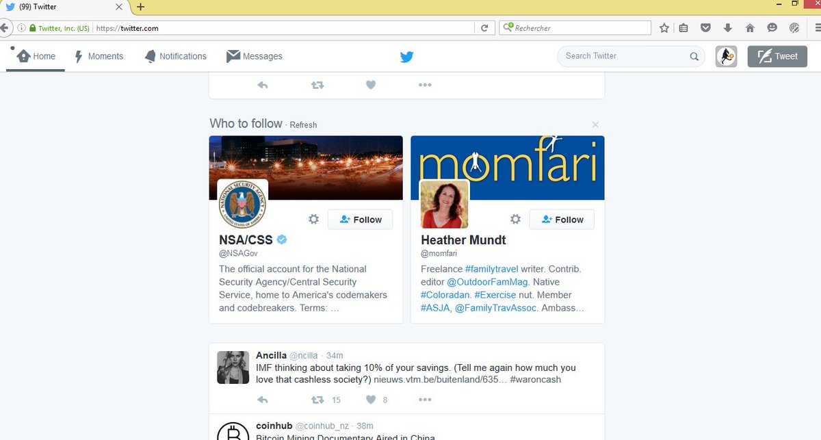Viewport: 821px width, 440px height.
Task: Like Ancilla's tweet with 8 likes
Action: pos(370,400)
